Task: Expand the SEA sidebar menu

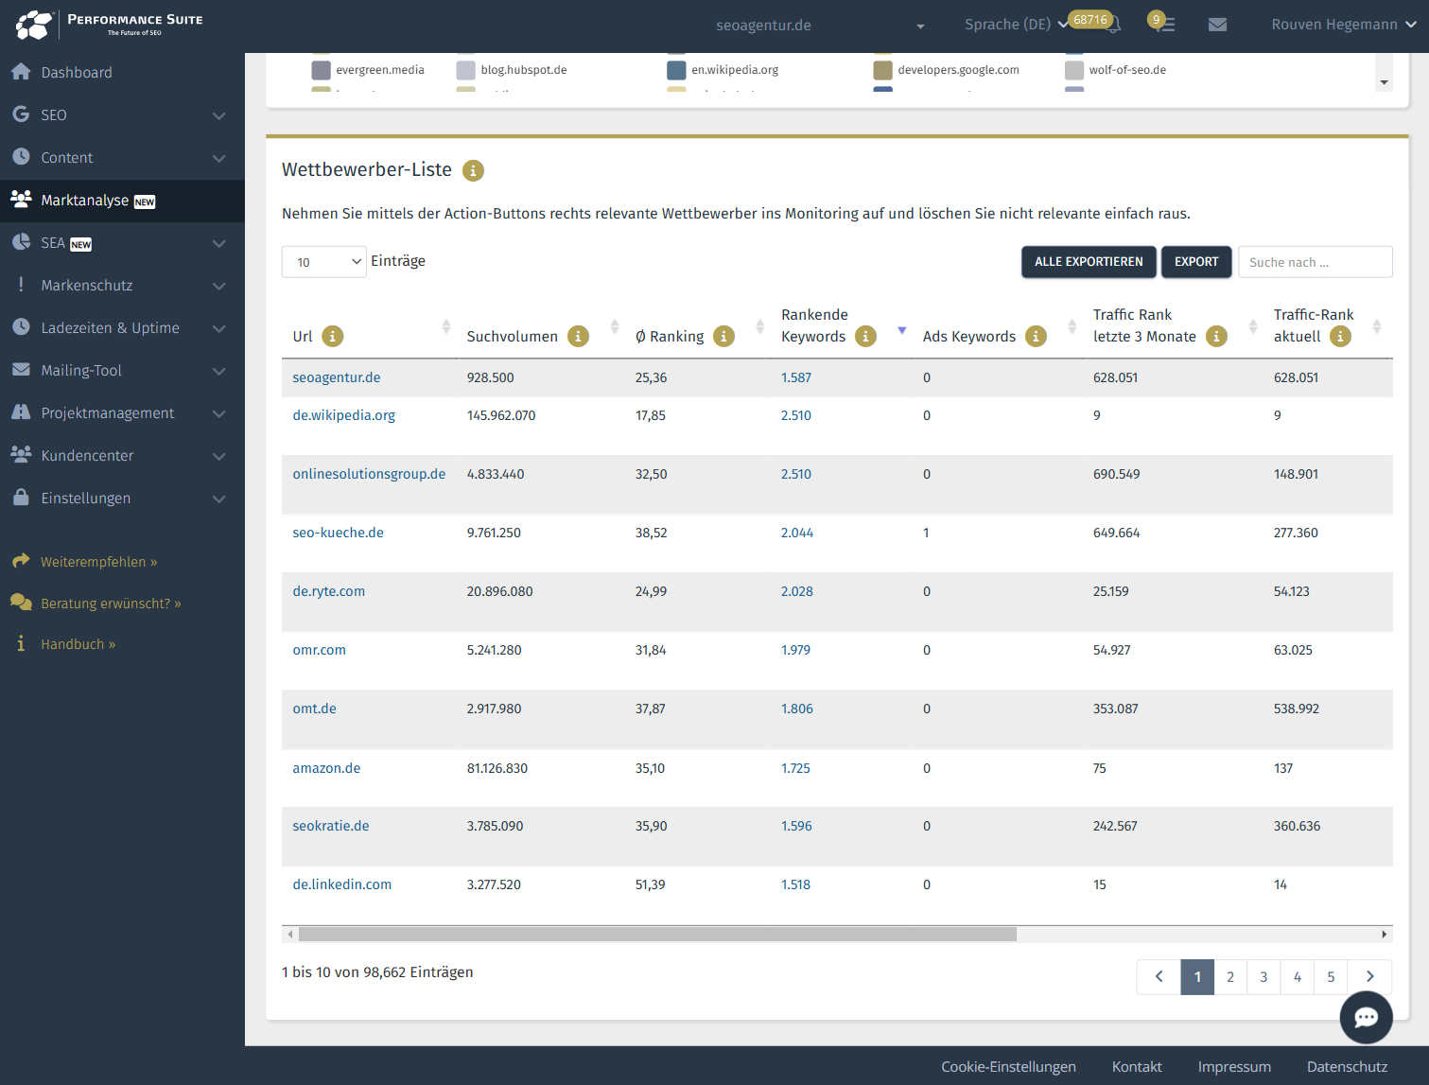Action: pos(219,243)
